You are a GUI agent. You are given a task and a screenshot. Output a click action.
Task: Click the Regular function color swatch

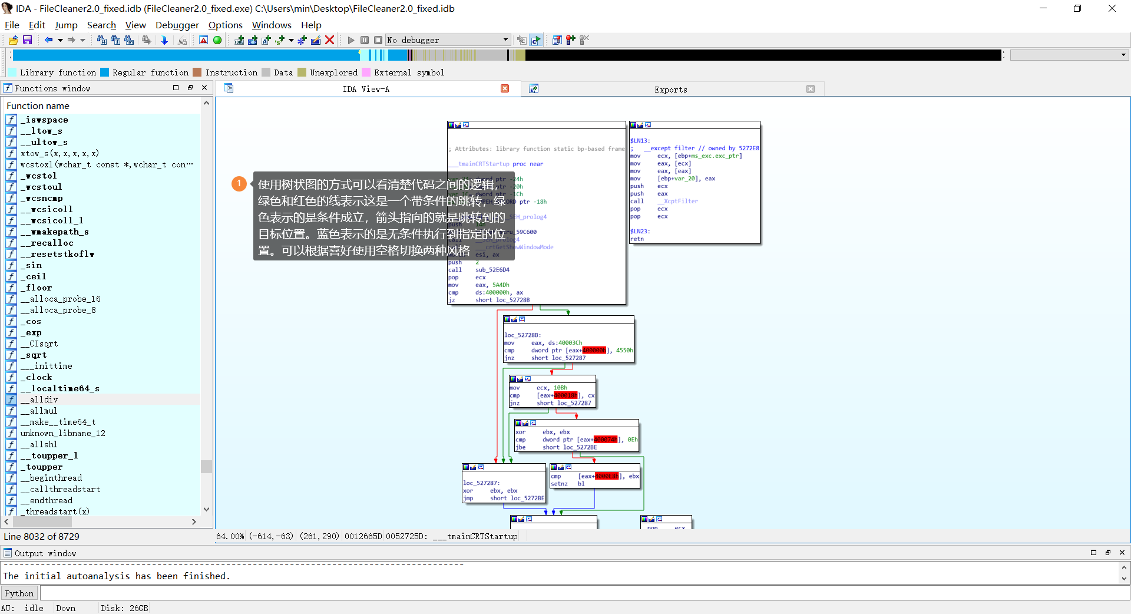click(x=105, y=72)
